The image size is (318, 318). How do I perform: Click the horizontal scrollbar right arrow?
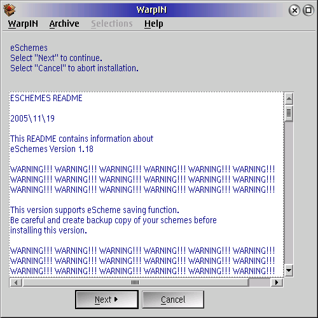click(x=277, y=282)
